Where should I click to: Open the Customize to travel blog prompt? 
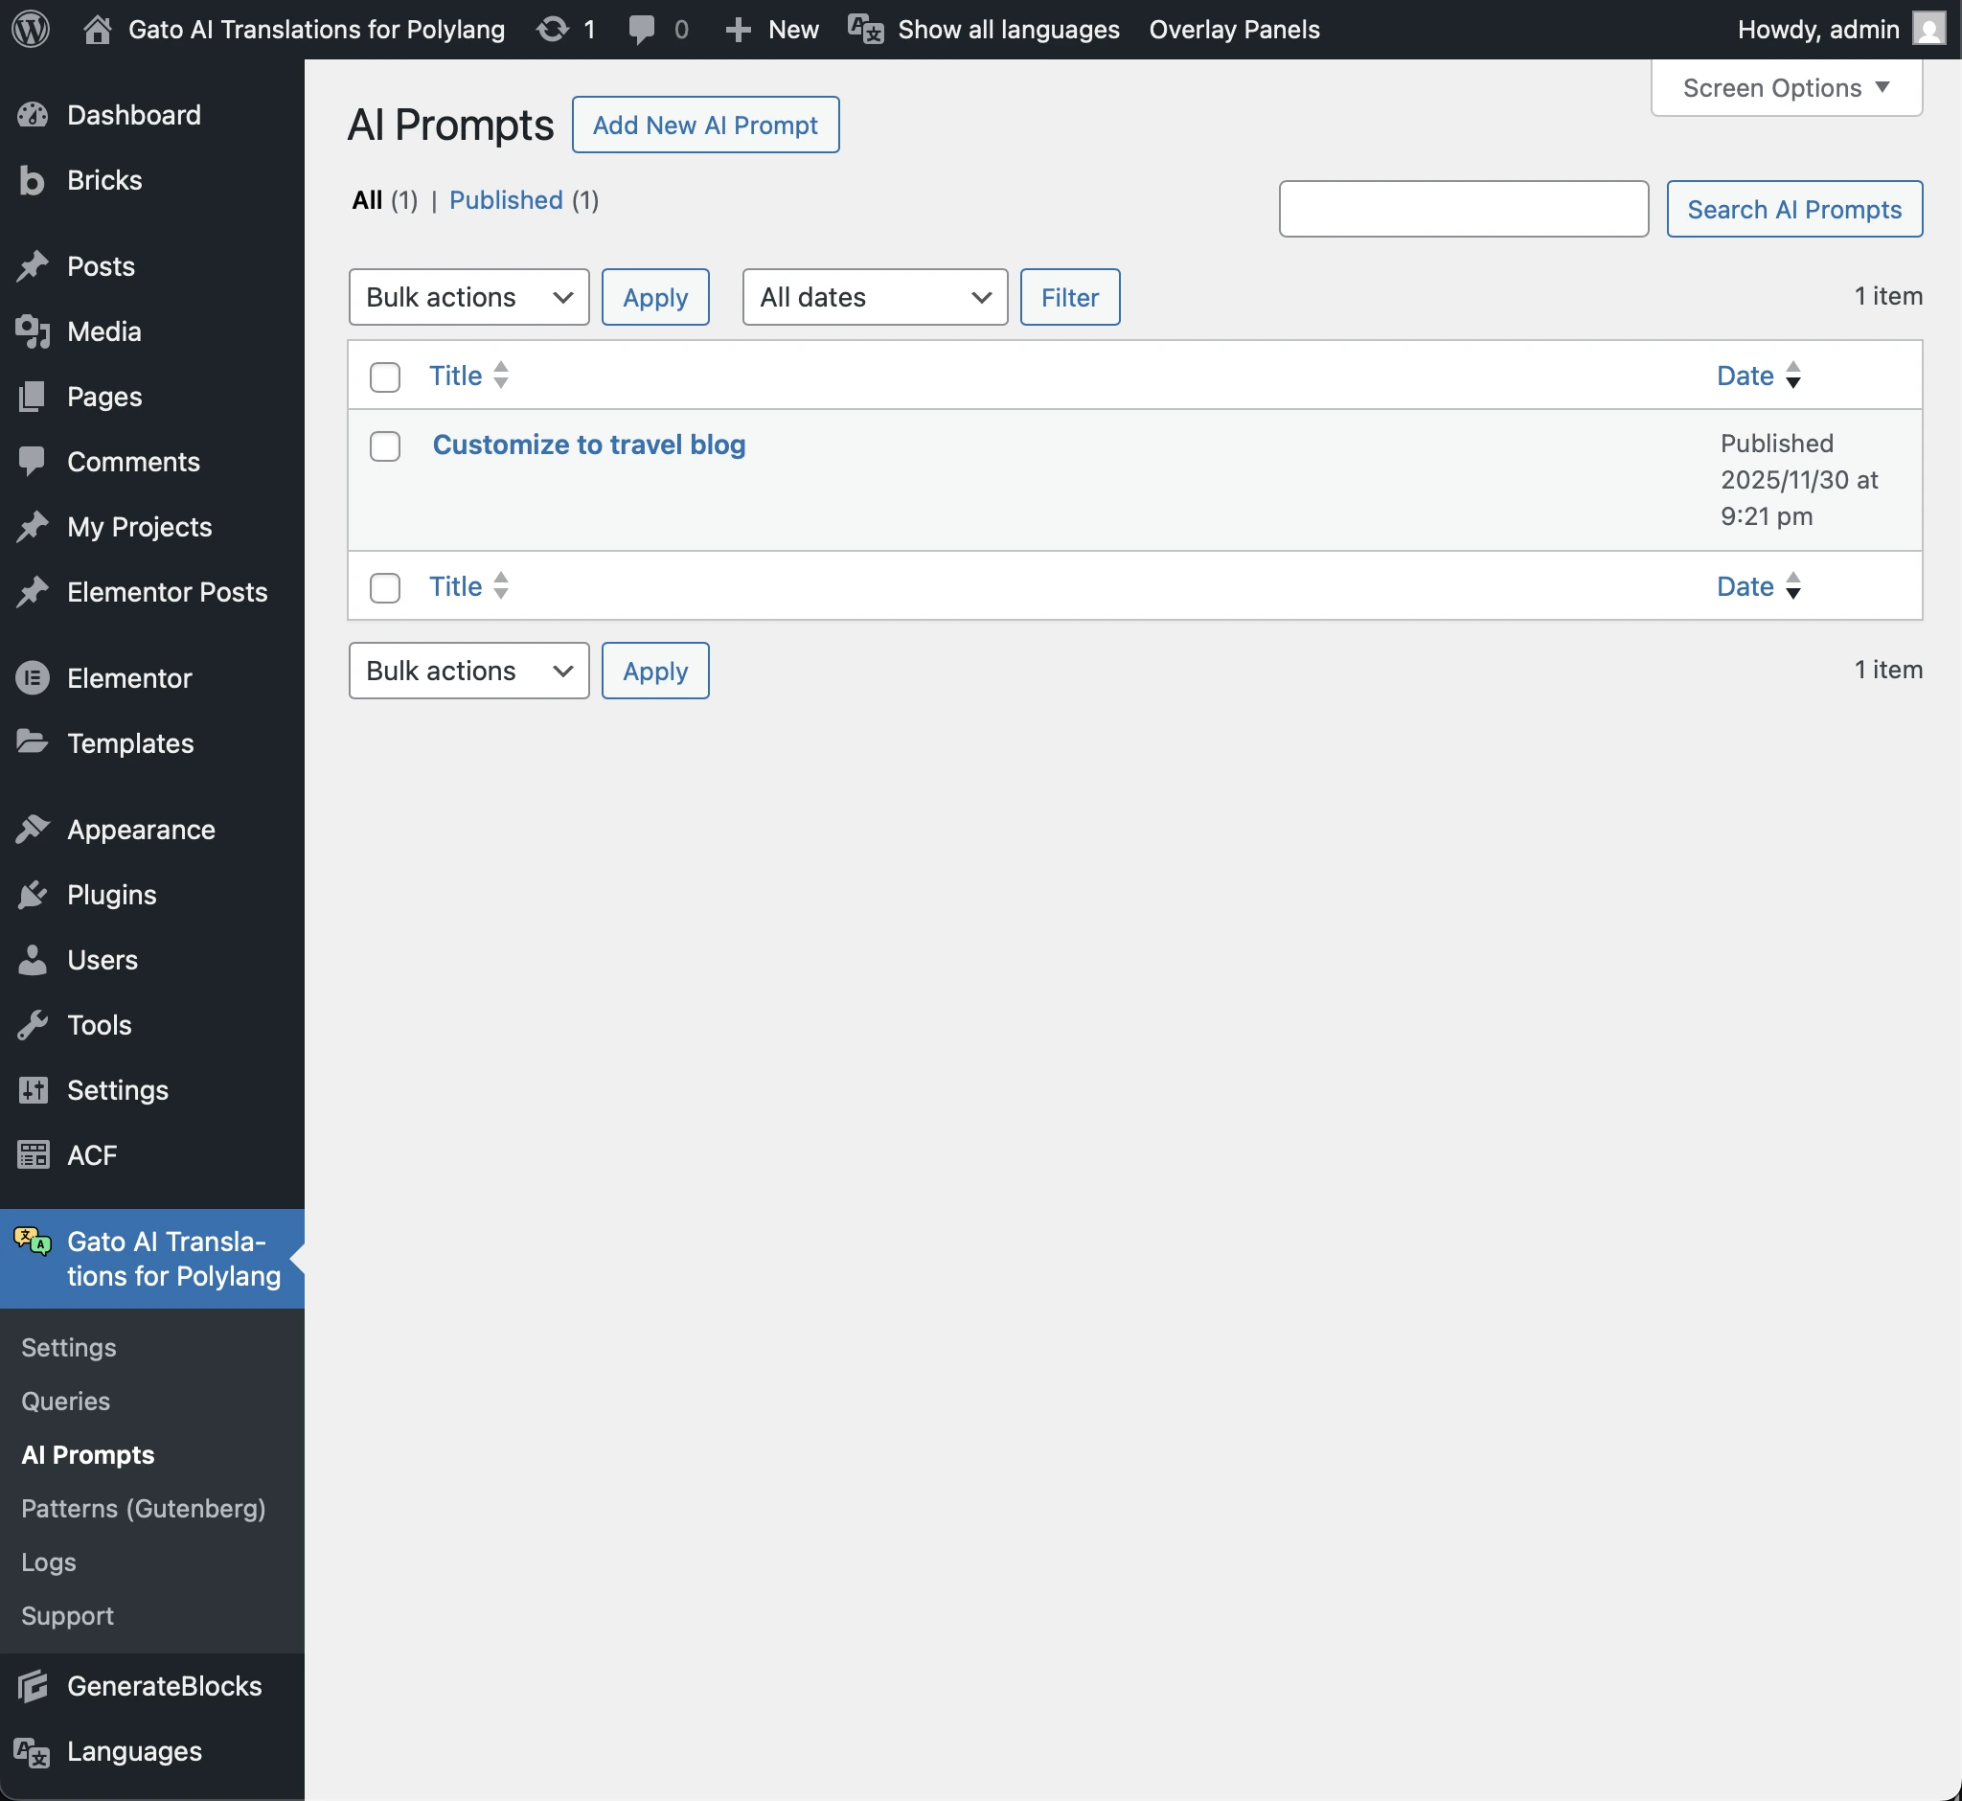pos(589,445)
